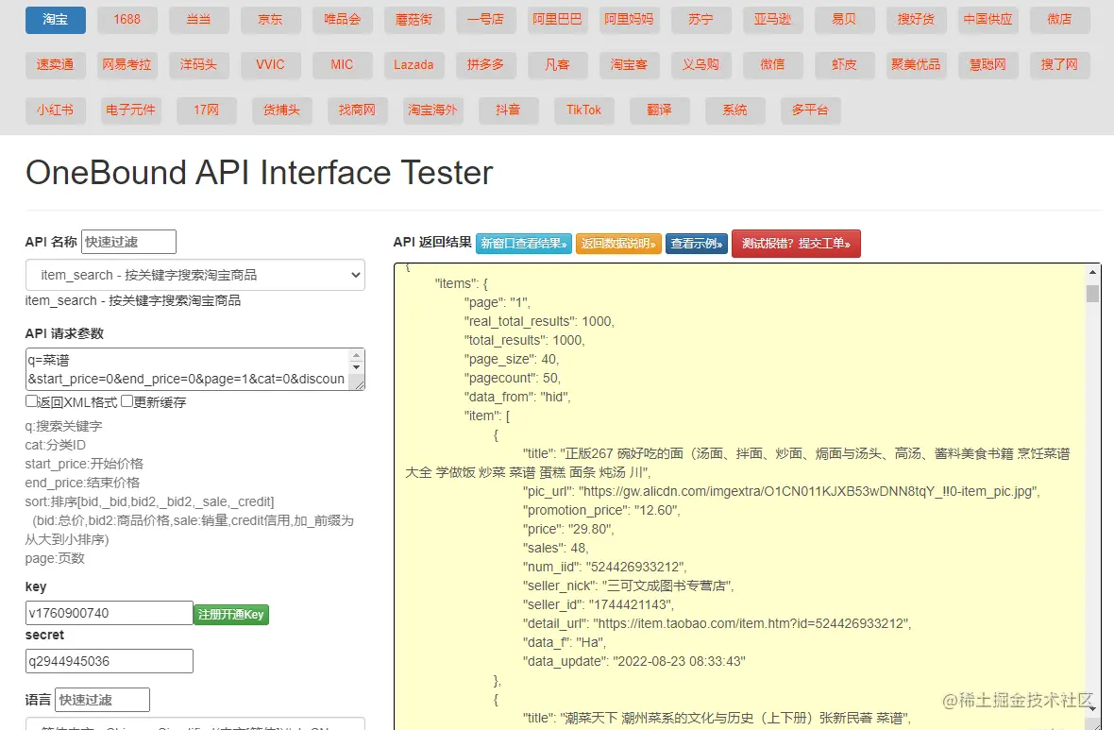Image resolution: width=1114 pixels, height=730 pixels.
Task: Open the 当当 platform tab
Action: (x=199, y=20)
